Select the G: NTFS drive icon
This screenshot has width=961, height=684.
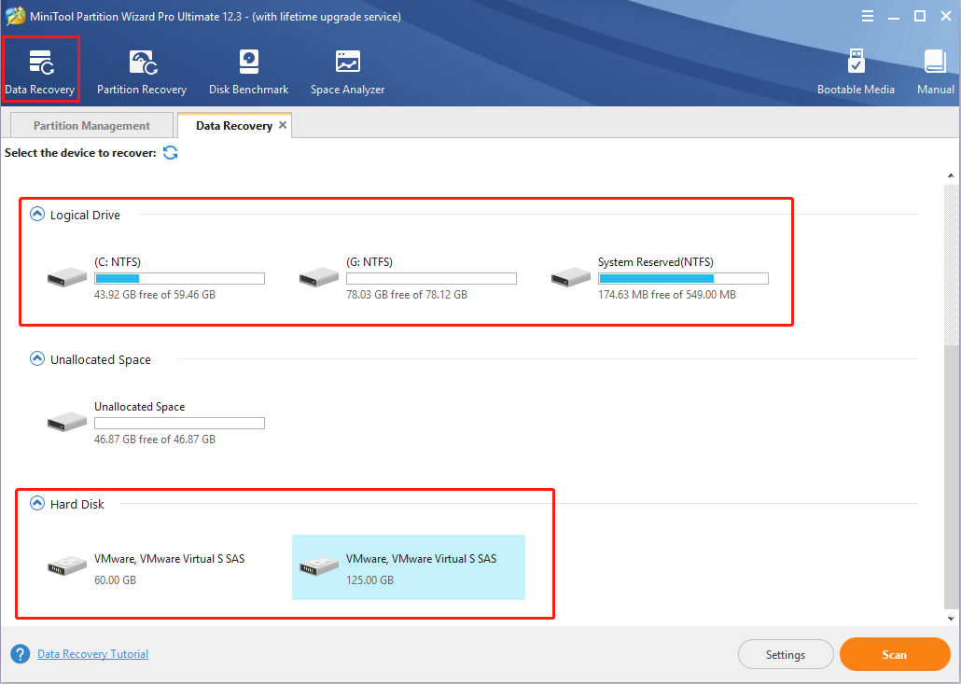319,277
